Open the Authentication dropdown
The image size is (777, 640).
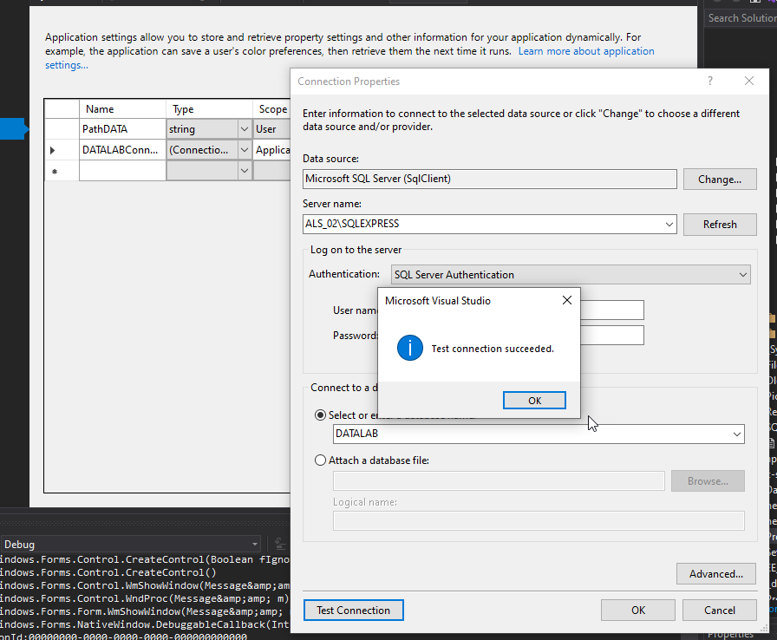click(743, 274)
